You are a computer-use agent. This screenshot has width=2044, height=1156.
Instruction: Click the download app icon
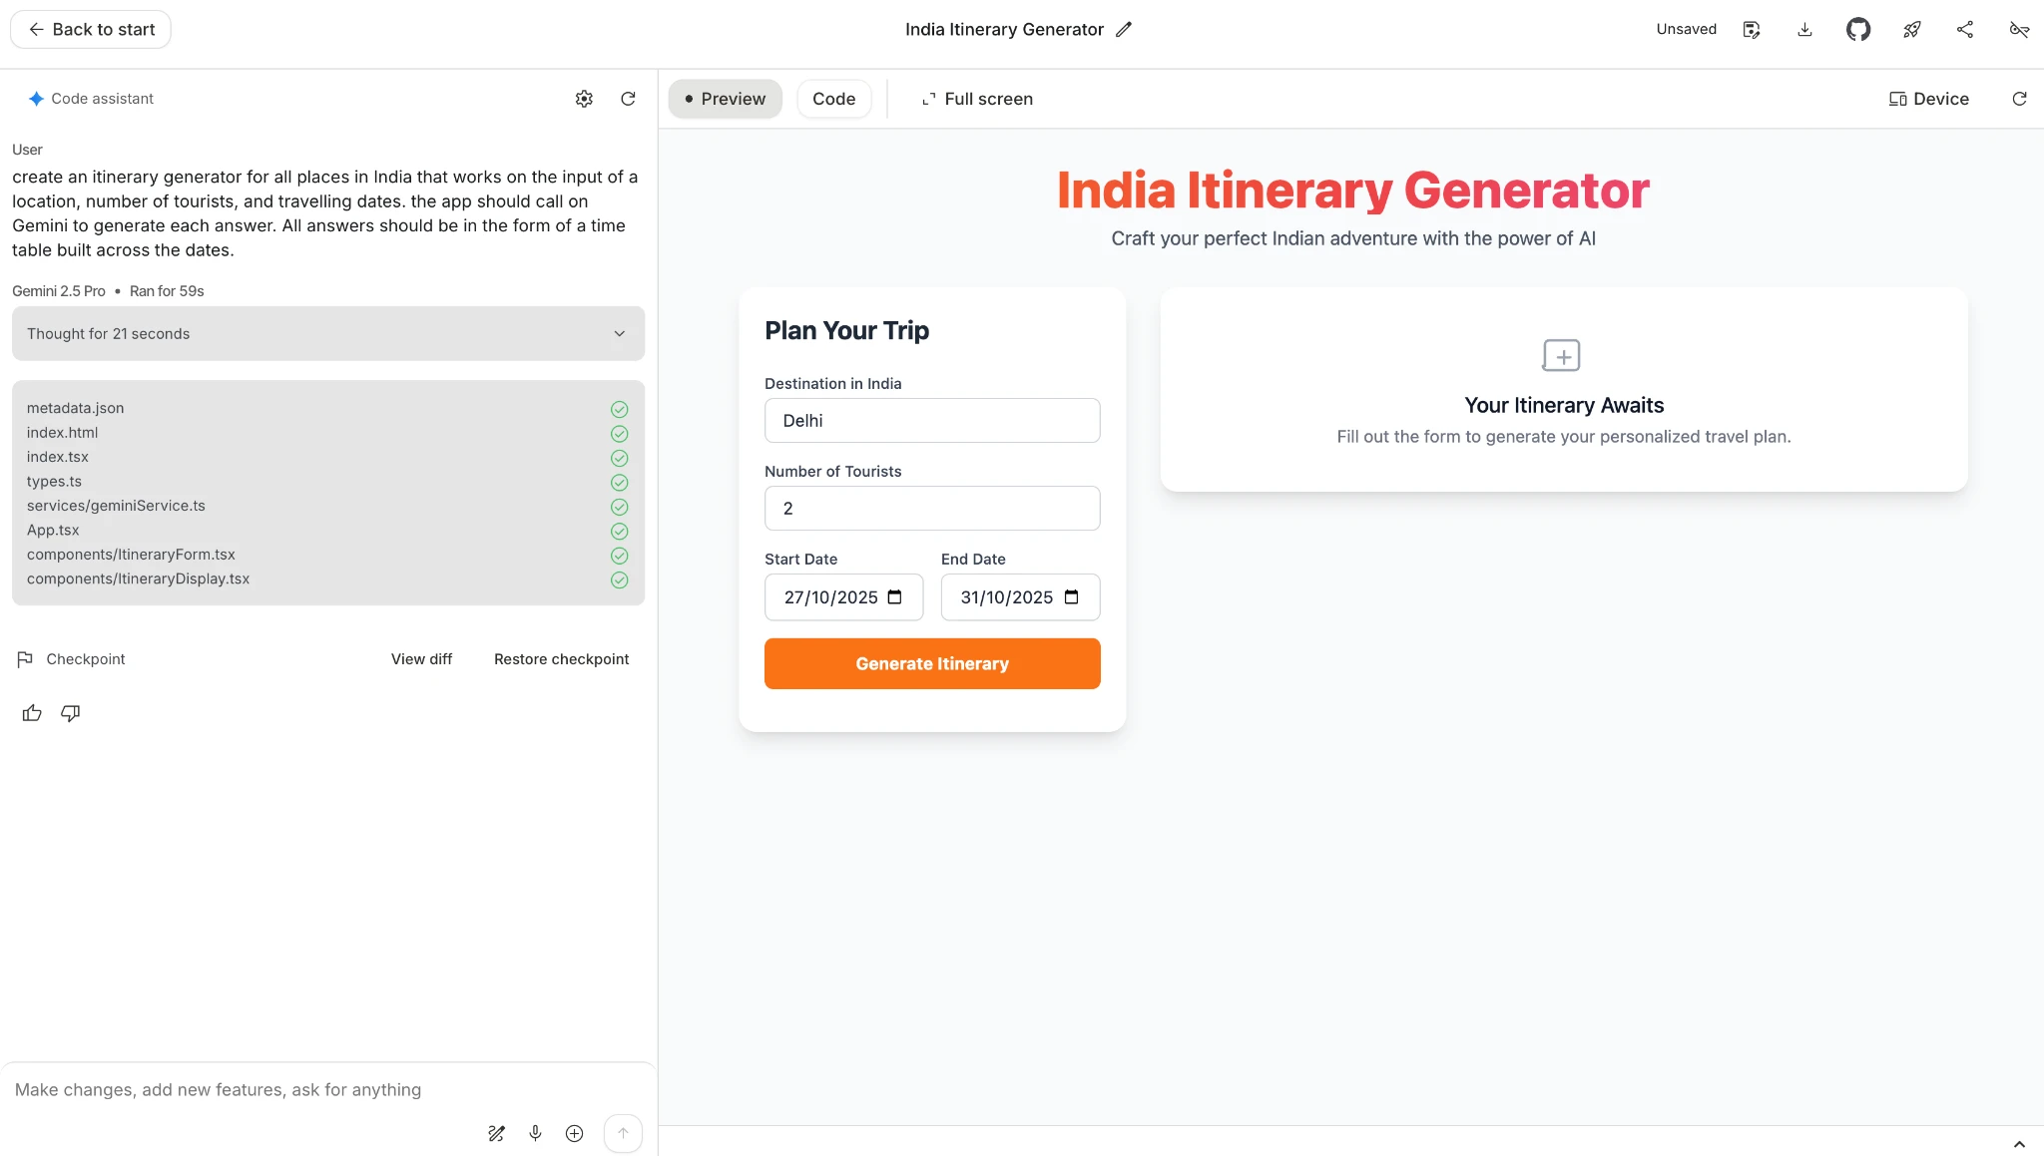click(x=1804, y=29)
